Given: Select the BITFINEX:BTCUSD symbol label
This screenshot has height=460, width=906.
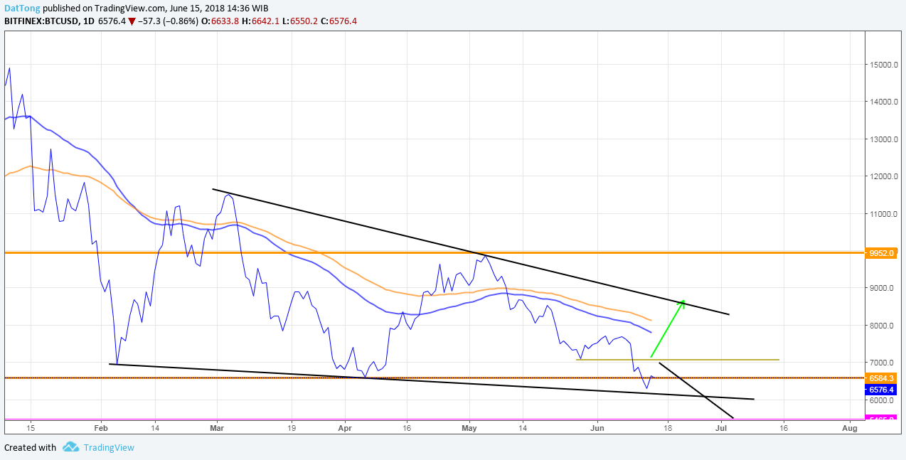Looking at the screenshot, I should coord(42,21).
